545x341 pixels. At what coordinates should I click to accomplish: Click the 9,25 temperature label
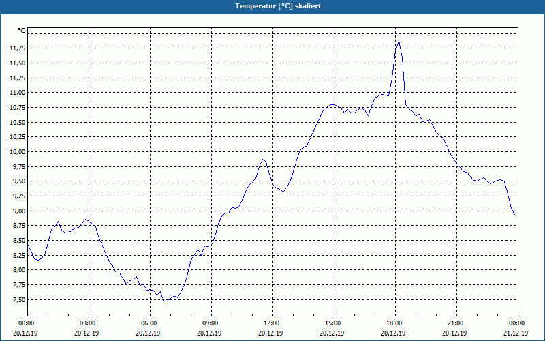coord(18,196)
